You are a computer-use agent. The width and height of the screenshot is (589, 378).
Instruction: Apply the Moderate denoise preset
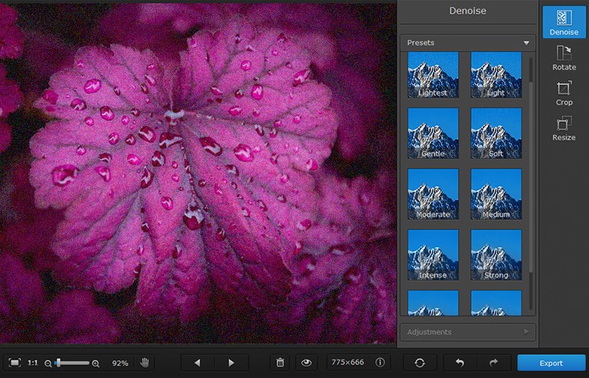[433, 193]
